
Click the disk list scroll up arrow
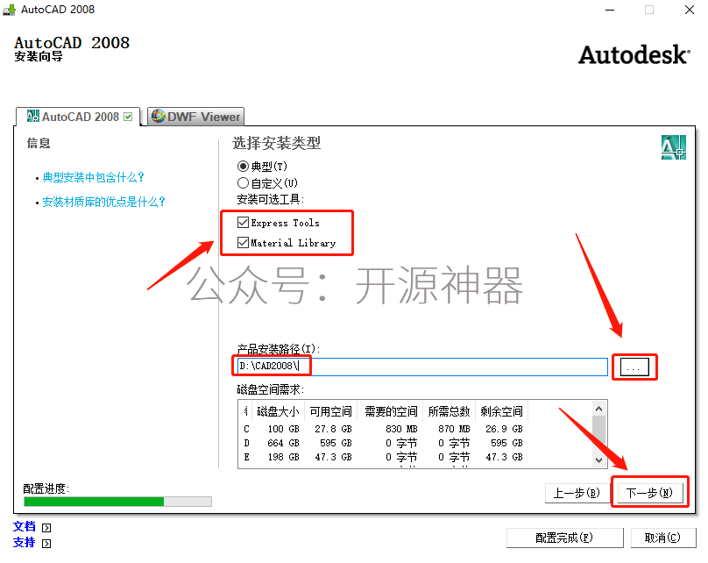click(598, 409)
